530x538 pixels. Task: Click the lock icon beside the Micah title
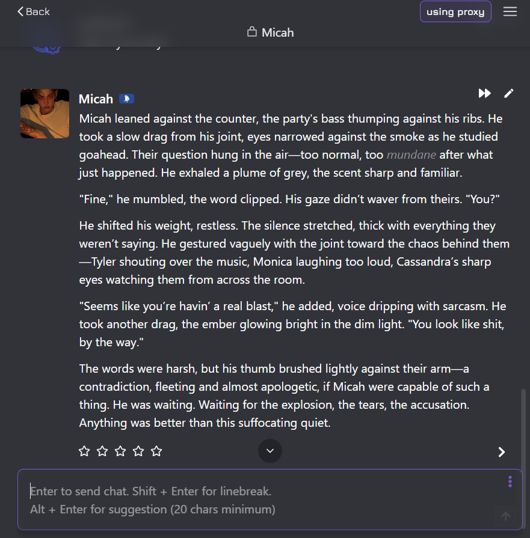[x=252, y=32]
